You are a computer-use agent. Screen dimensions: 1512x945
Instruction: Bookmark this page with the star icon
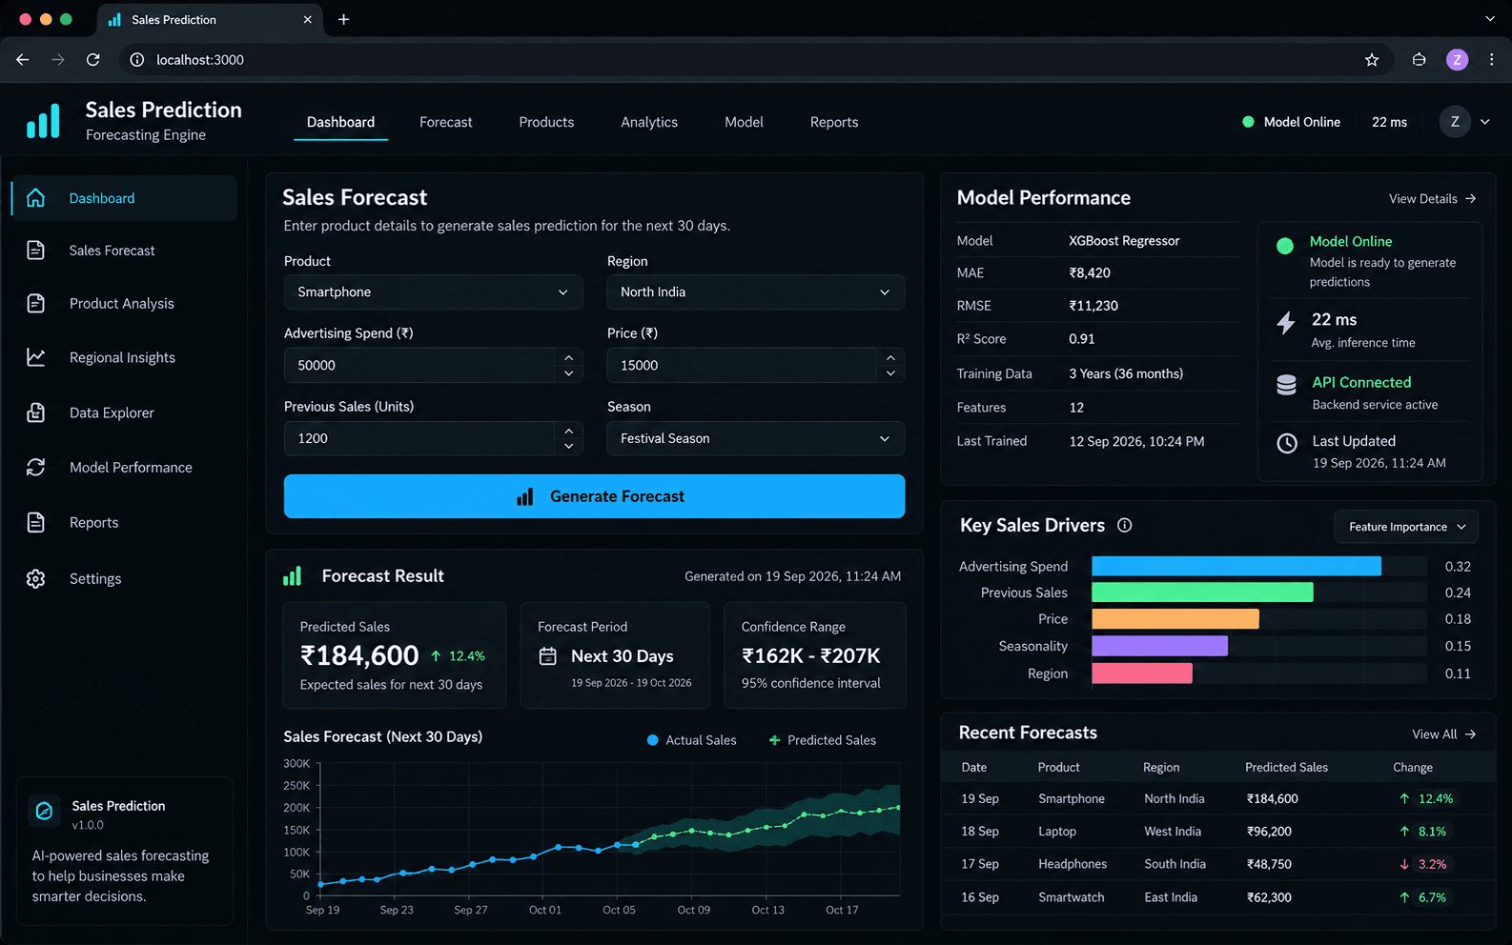1372,60
